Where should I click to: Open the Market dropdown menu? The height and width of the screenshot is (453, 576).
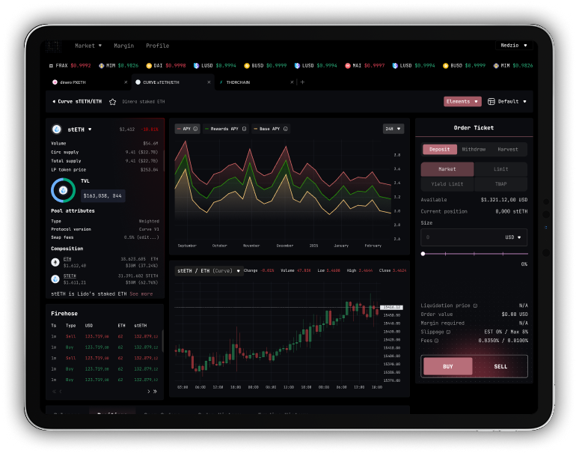[x=88, y=46]
